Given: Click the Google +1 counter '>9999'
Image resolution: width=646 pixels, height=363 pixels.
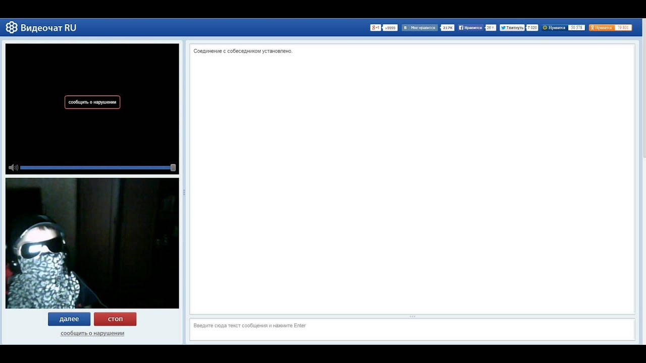Looking at the screenshot, I should coord(390,28).
